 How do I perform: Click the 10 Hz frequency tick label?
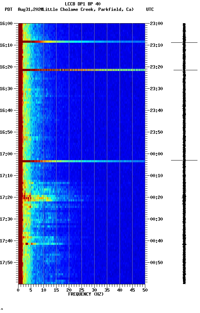click(x=43, y=290)
